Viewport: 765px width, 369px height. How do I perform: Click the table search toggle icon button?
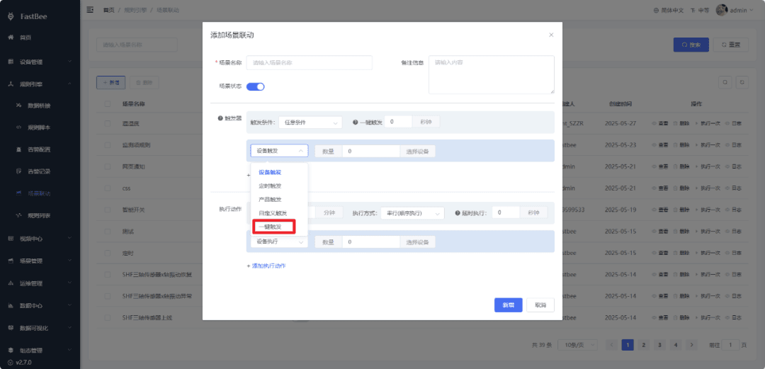(x=726, y=82)
